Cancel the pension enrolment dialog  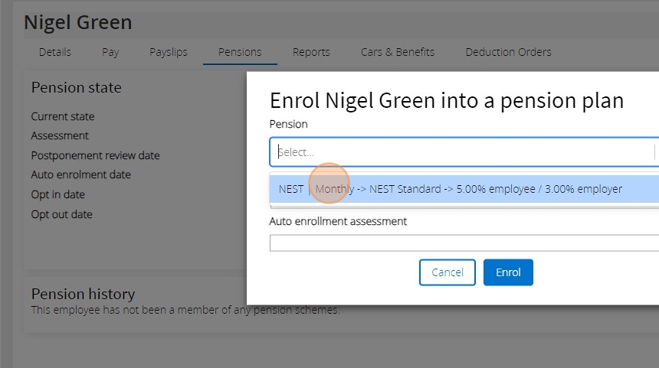448,272
